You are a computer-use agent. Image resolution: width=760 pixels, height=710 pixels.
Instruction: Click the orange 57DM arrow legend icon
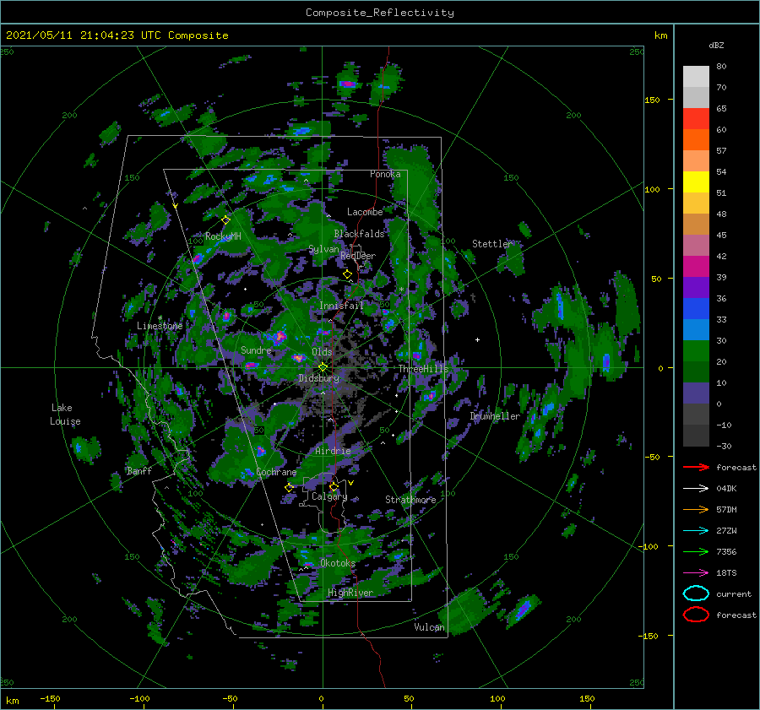tap(696, 509)
